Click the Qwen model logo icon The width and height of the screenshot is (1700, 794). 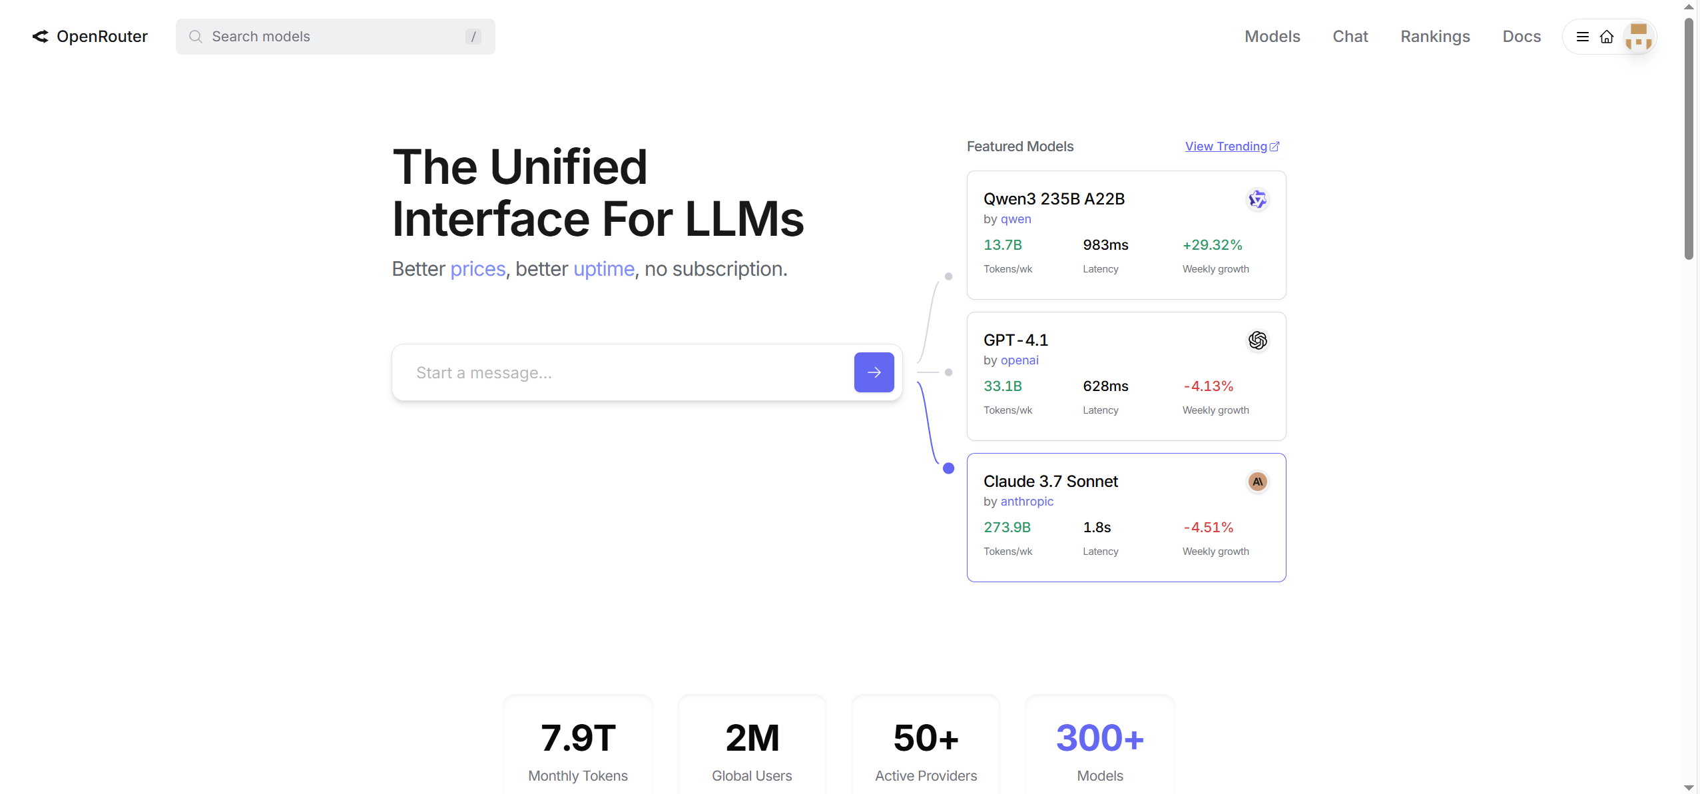pyautogui.click(x=1257, y=199)
